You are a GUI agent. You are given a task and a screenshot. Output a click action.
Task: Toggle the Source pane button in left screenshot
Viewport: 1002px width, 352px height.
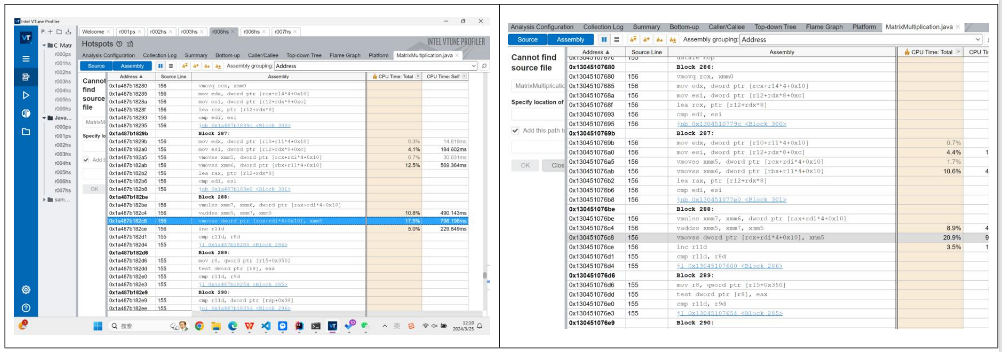point(96,66)
